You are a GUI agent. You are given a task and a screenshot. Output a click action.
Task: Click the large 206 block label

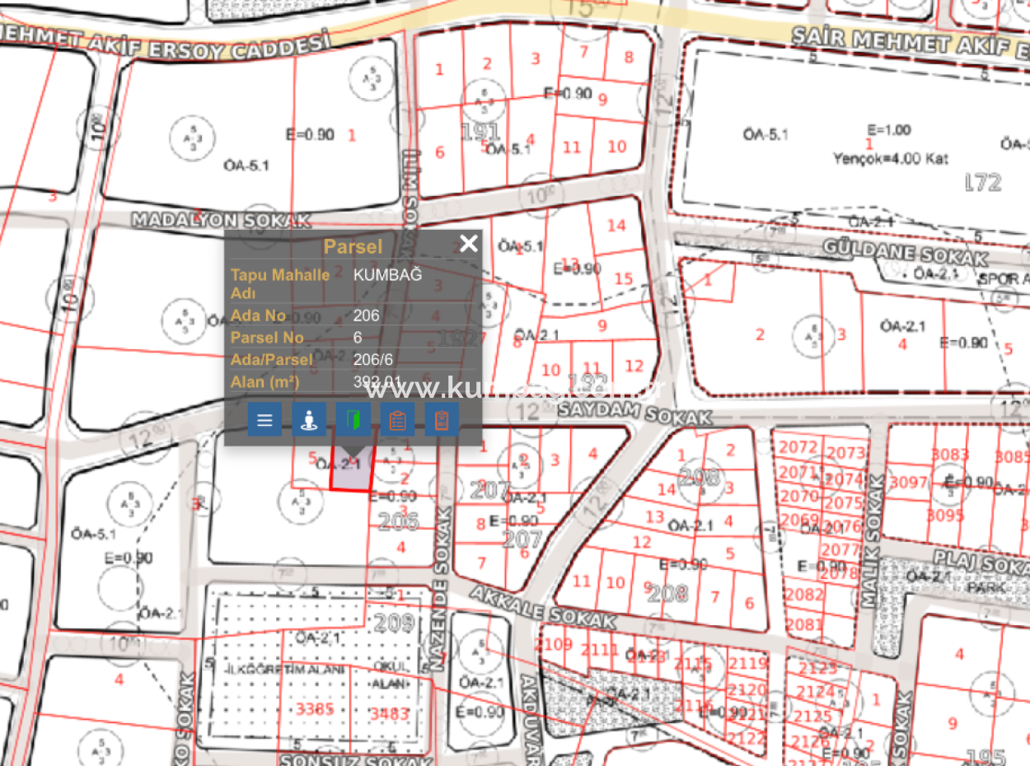tap(399, 521)
